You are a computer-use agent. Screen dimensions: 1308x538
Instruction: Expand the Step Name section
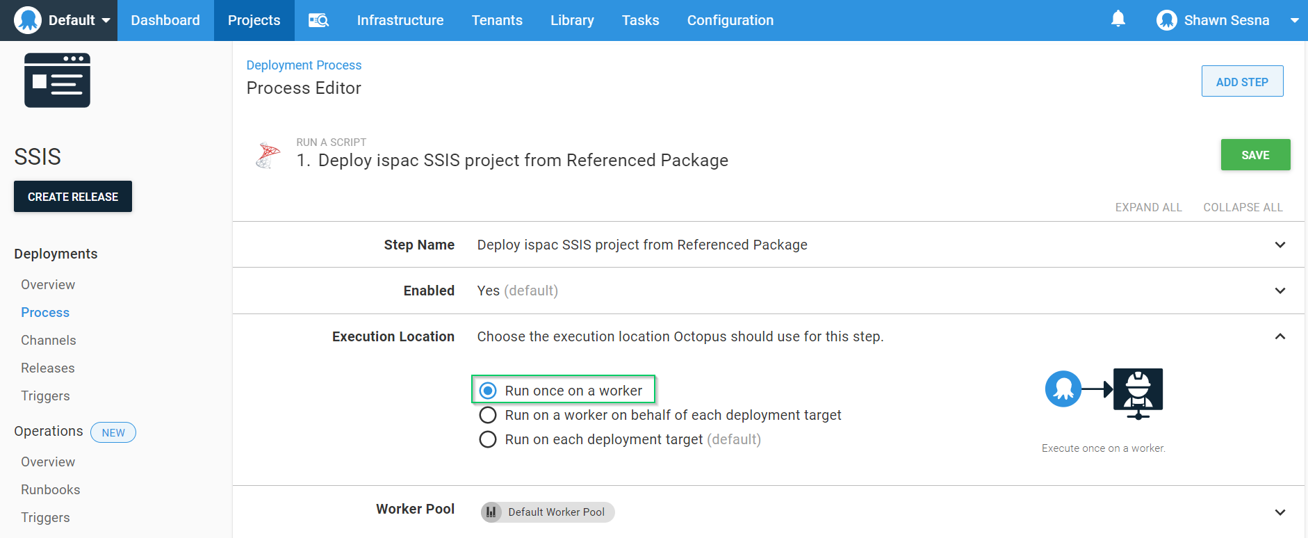[1280, 245]
